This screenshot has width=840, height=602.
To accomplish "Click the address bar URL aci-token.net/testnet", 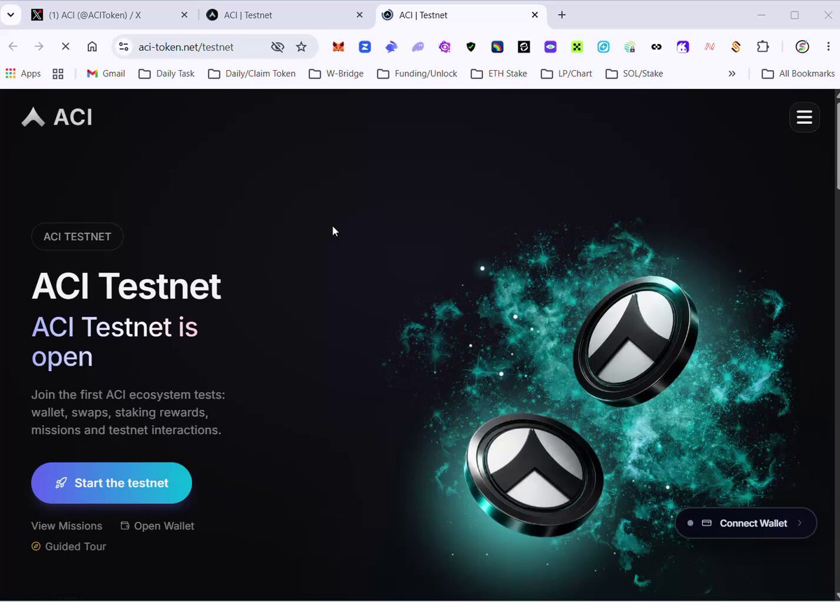I will click(x=186, y=47).
